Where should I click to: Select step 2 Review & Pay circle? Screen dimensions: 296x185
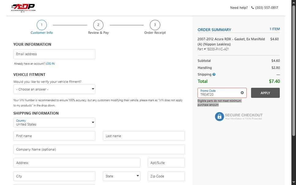pyautogui.click(x=98, y=25)
